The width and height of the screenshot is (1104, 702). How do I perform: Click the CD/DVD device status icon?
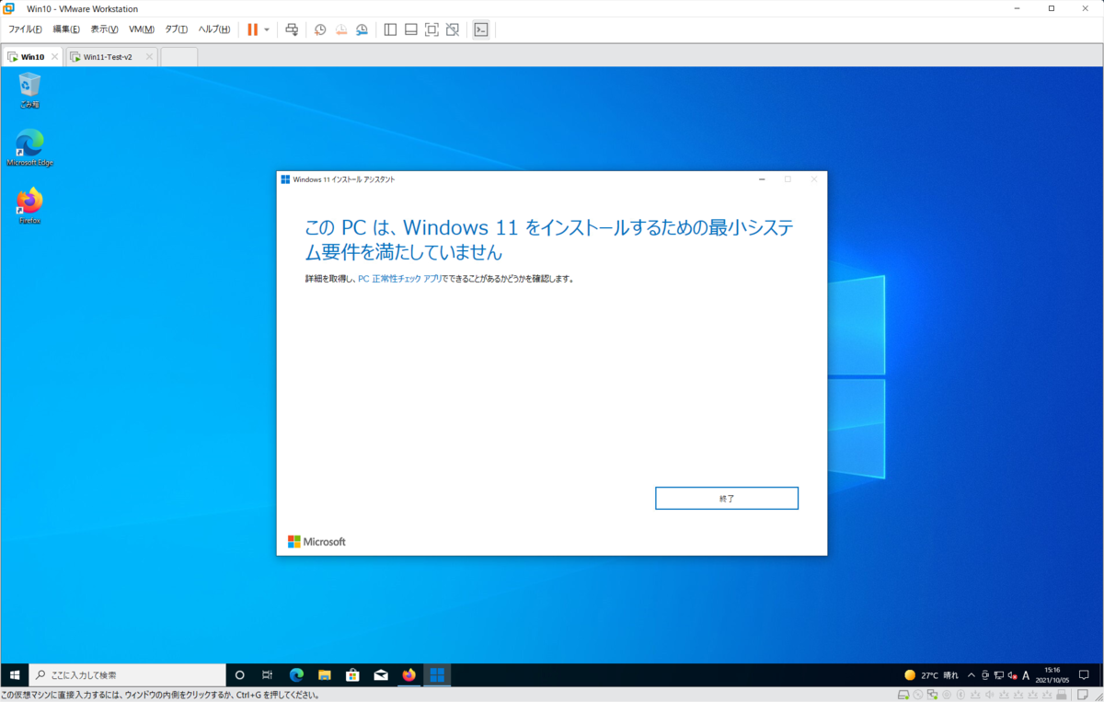click(918, 695)
